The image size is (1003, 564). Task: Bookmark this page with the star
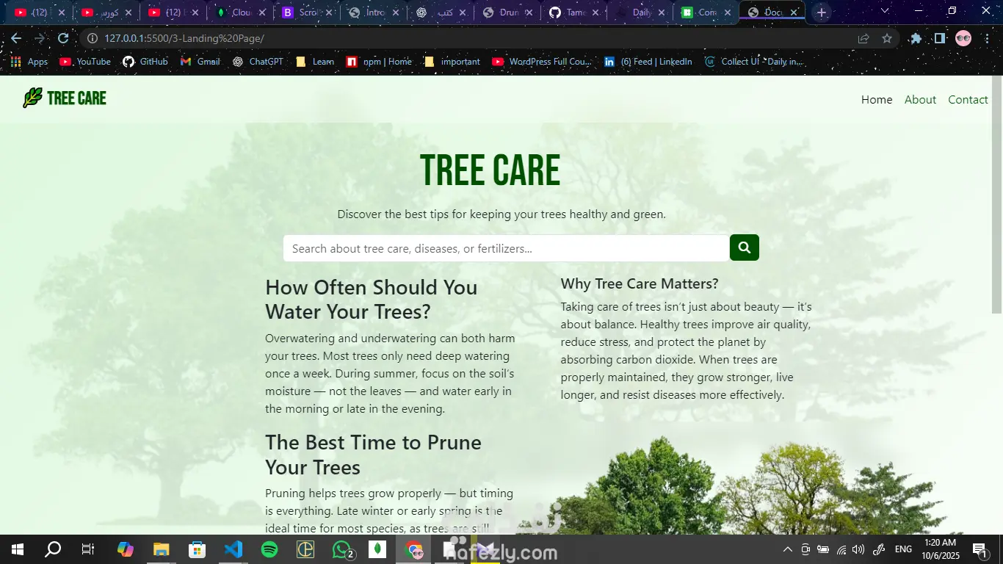(x=887, y=38)
